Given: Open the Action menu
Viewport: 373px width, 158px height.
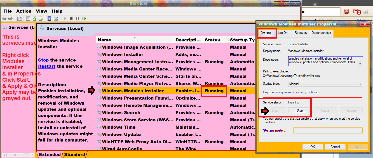Looking at the screenshot, I should (24, 11).
